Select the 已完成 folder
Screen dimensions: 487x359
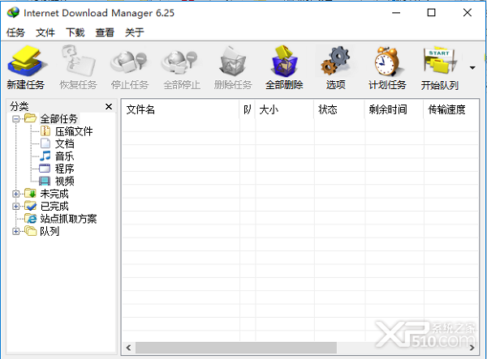(x=54, y=207)
